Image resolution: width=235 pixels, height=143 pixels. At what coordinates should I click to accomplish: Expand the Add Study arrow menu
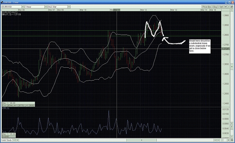[x=14, y=140]
